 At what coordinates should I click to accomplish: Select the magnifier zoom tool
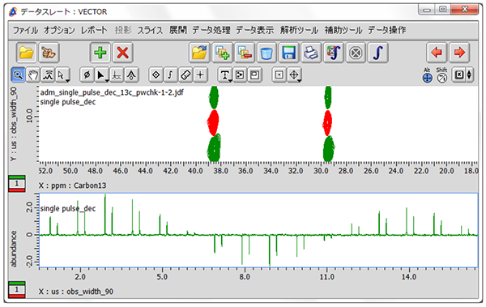pyautogui.click(x=18, y=75)
